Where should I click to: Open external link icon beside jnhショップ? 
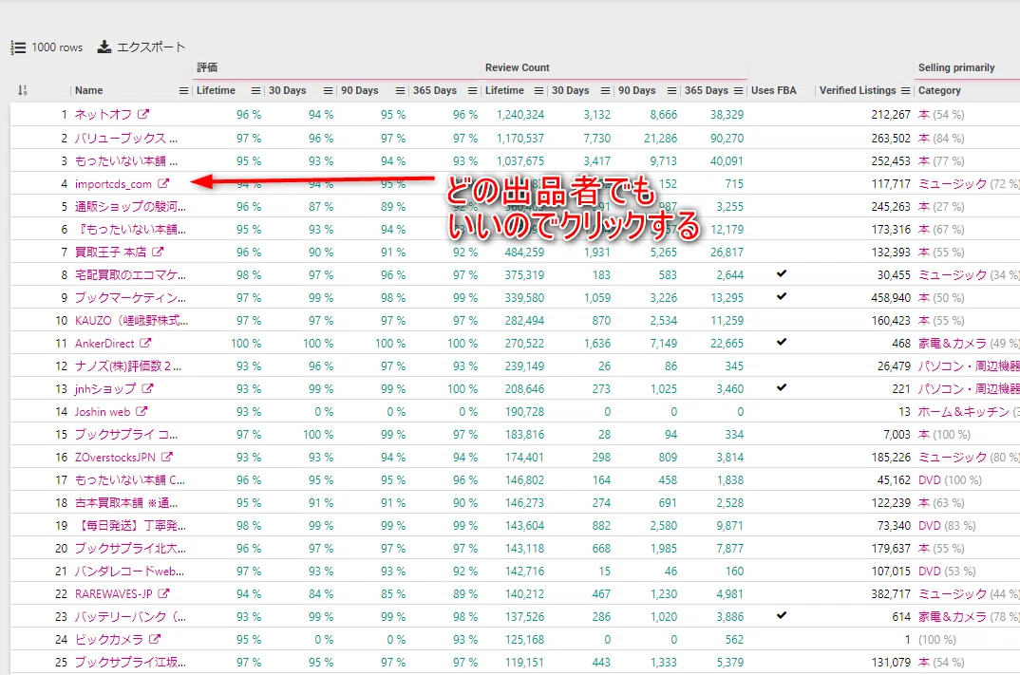pyautogui.click(x=147, y=388)
